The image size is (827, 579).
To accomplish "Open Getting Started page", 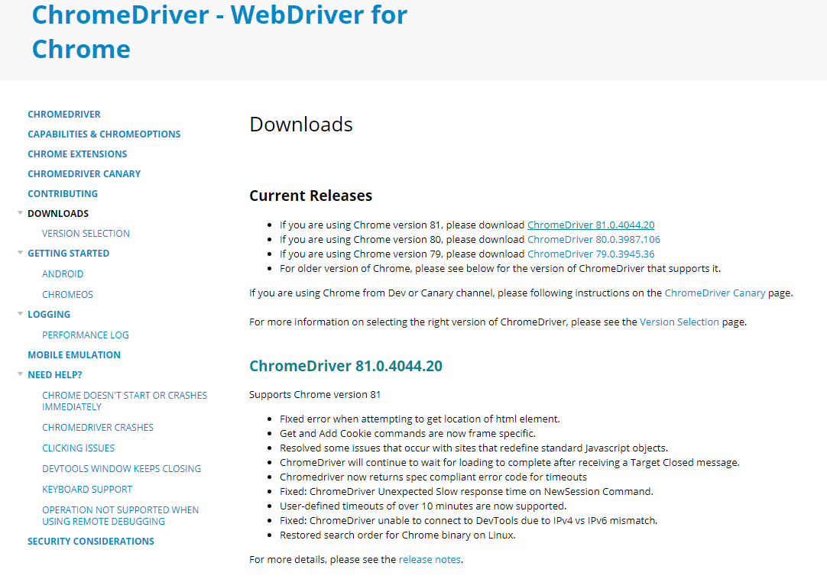I will [x=68, y=253].
